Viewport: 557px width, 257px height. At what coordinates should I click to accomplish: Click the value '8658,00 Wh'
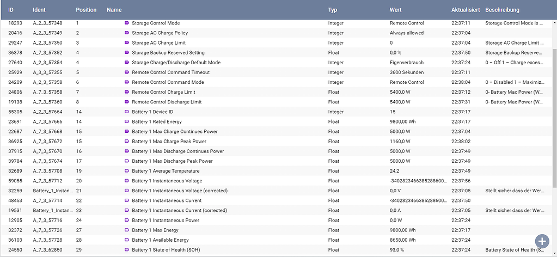pyautogui.click(x=402, y=240)
